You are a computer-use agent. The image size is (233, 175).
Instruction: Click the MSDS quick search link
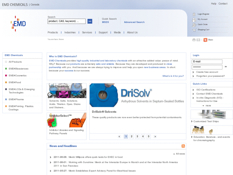coord(105,22)
